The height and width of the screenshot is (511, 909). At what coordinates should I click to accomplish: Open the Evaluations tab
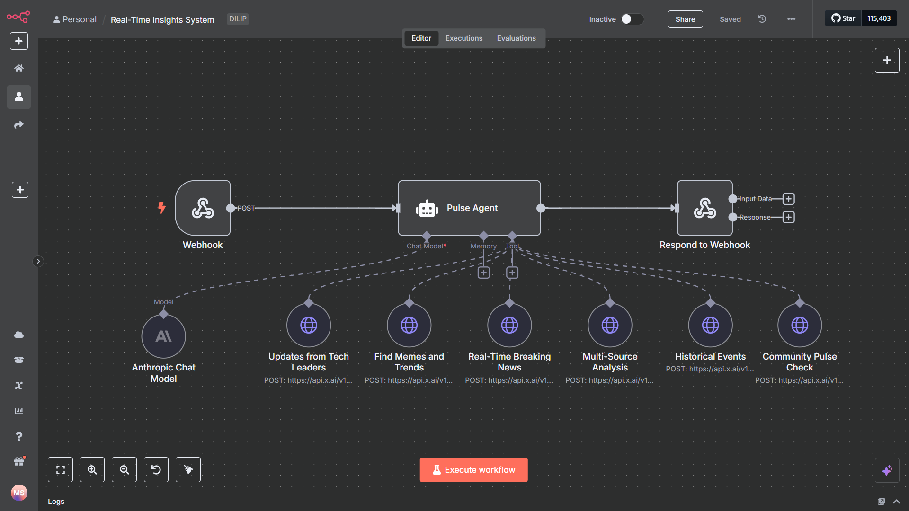[516, 38]
